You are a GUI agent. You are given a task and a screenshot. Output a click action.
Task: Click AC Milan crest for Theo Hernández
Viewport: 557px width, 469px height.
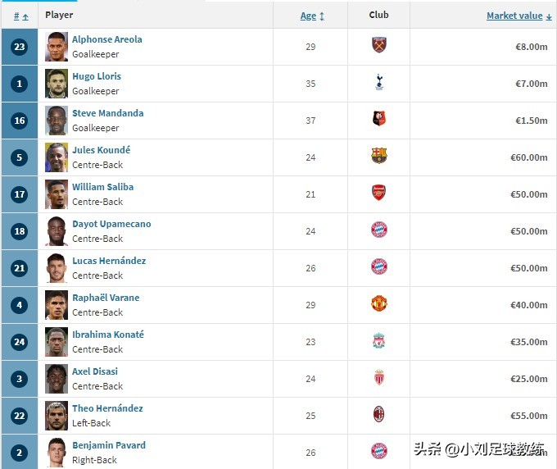[x=378, y=415]
